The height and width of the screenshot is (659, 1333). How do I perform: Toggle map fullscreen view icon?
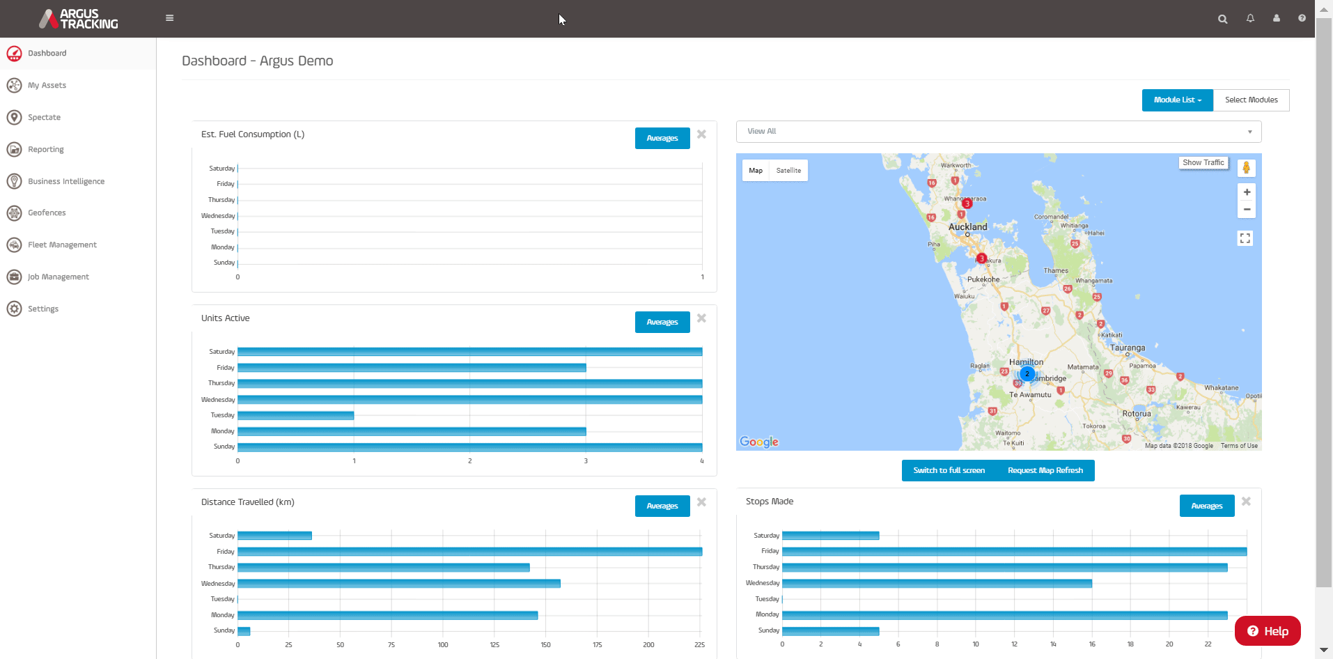point(1245,238)
